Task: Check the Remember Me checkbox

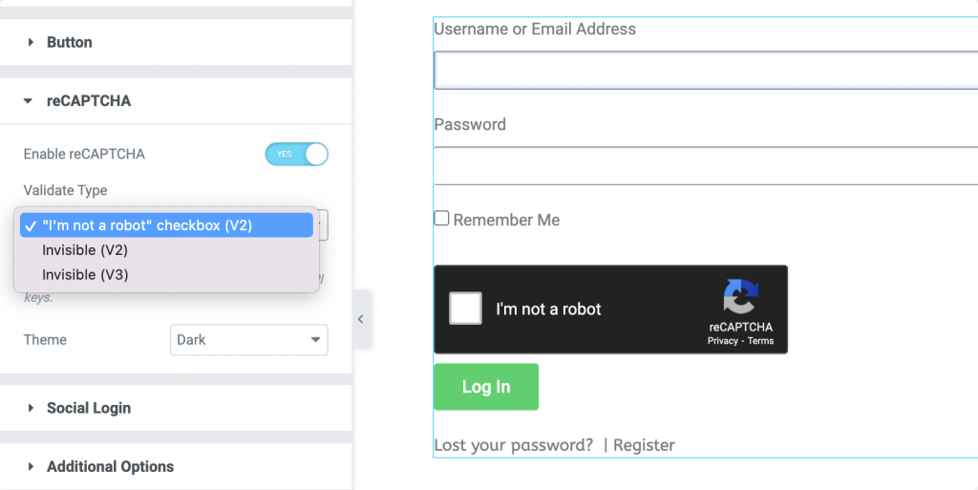Action: tap(441, 219)
